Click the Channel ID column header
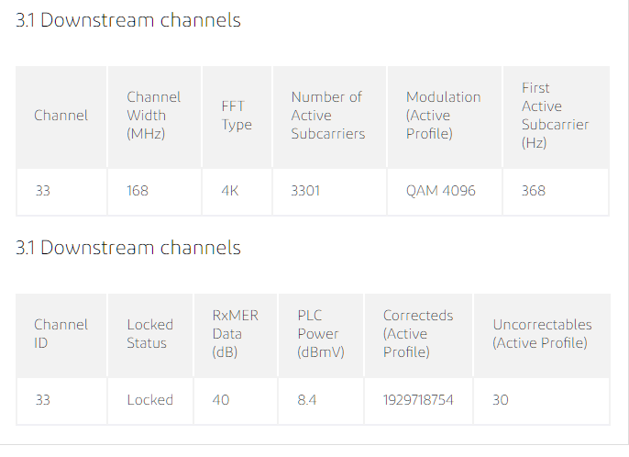 pos(61,334)
